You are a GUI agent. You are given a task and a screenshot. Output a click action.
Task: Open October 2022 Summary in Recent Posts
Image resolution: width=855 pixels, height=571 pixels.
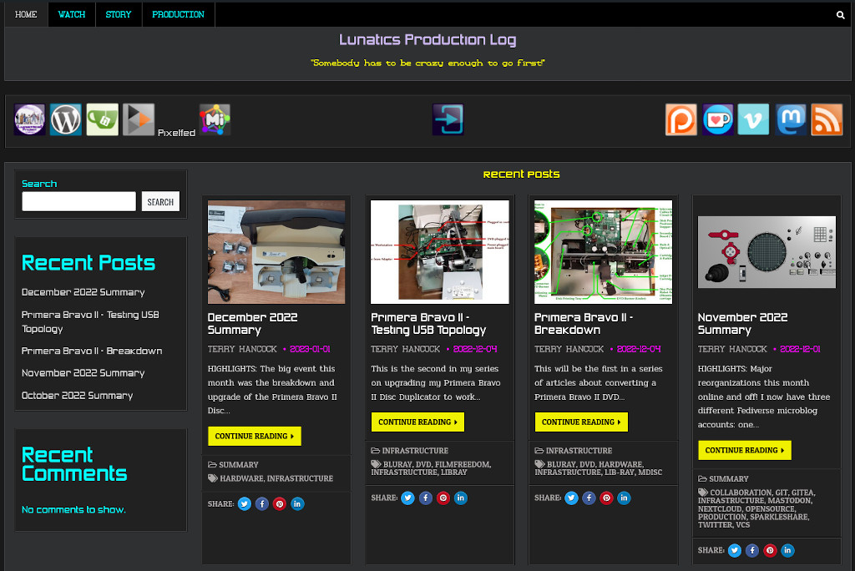coord(77,396)
